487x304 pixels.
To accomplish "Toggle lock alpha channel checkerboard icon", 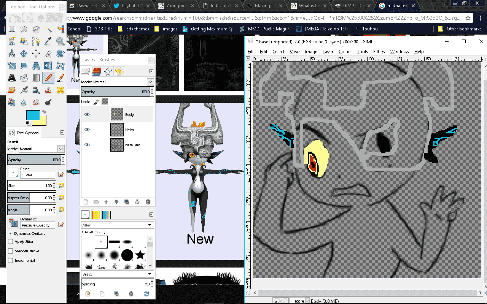I will coord(105,101).
